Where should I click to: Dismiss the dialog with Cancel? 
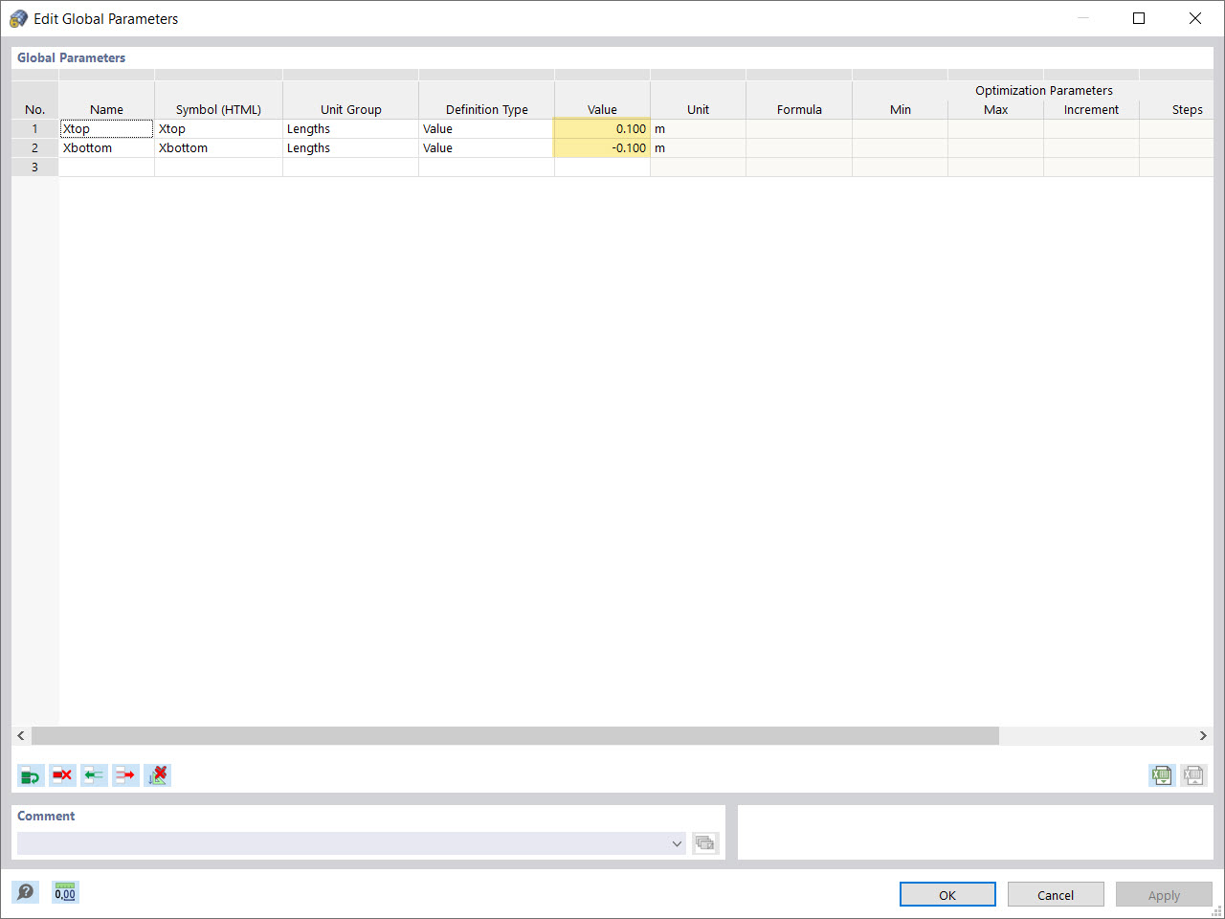pos(1056,894)
